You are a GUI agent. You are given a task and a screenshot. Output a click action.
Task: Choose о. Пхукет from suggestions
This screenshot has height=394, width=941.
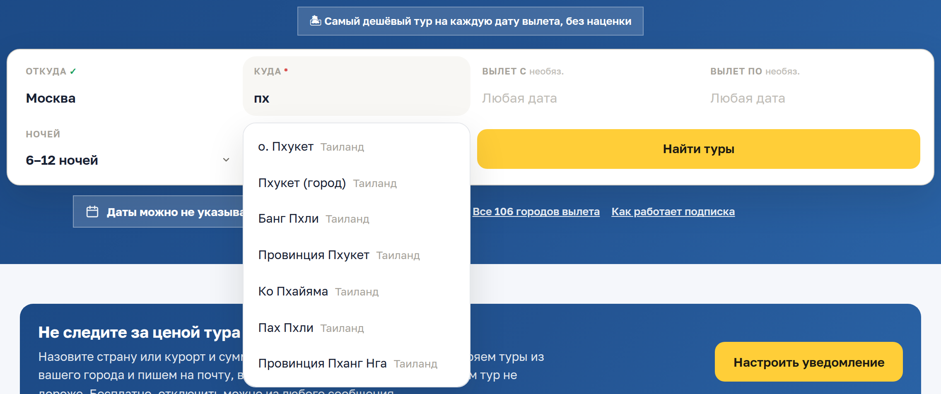[x=356, y=147]
